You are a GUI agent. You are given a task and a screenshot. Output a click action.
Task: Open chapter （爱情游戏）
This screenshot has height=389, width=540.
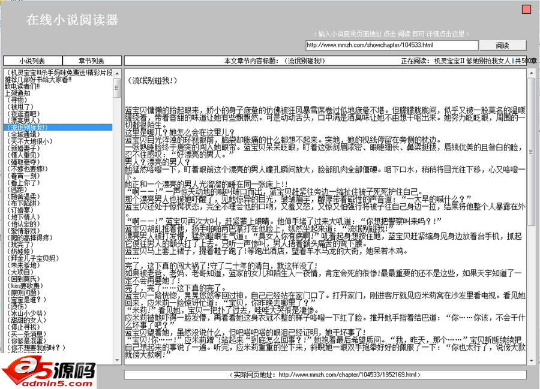pos(23,231)
